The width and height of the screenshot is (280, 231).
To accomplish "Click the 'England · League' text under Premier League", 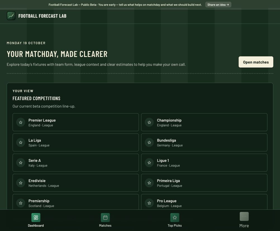I will click(x=41, y=125).
